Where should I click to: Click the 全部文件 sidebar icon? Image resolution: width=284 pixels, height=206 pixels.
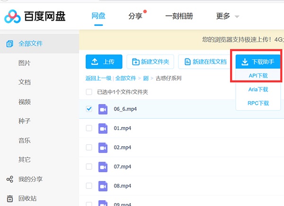pos(10,44)
